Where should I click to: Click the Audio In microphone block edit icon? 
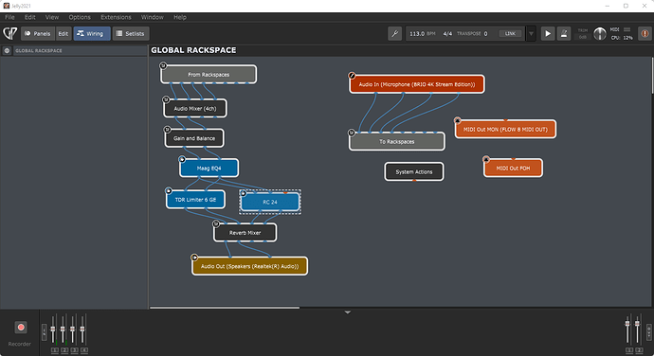click(x=352, y=76)
